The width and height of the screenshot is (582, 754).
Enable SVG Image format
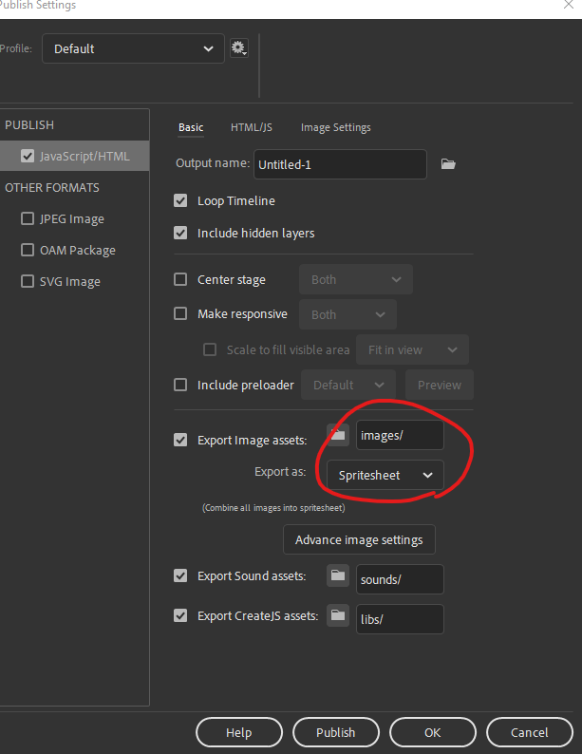coord(28,282)
